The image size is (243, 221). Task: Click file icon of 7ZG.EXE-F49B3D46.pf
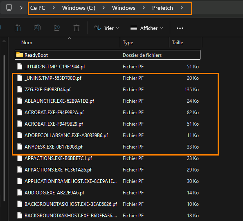[20, 89]
